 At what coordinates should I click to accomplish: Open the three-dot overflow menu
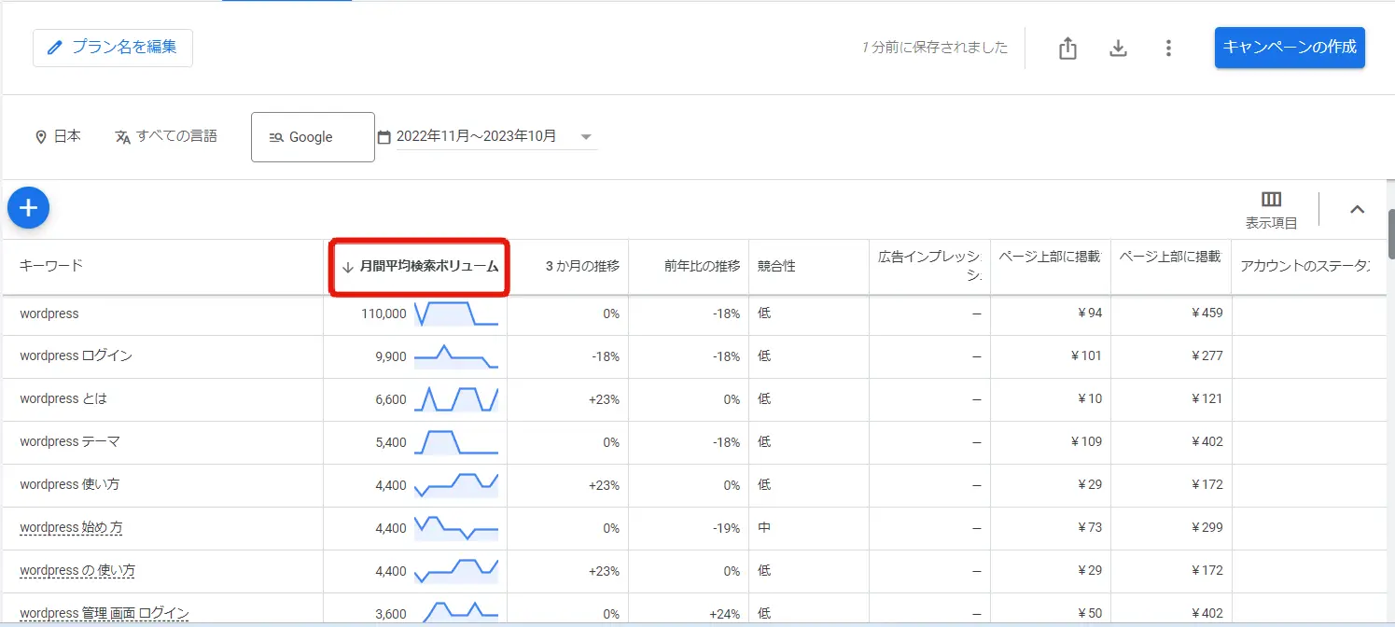1168,48
